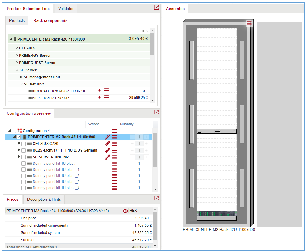Screen dimensions: 307x252
Task: Open rack menu icon in Assemble view
Action: [249, 23]
